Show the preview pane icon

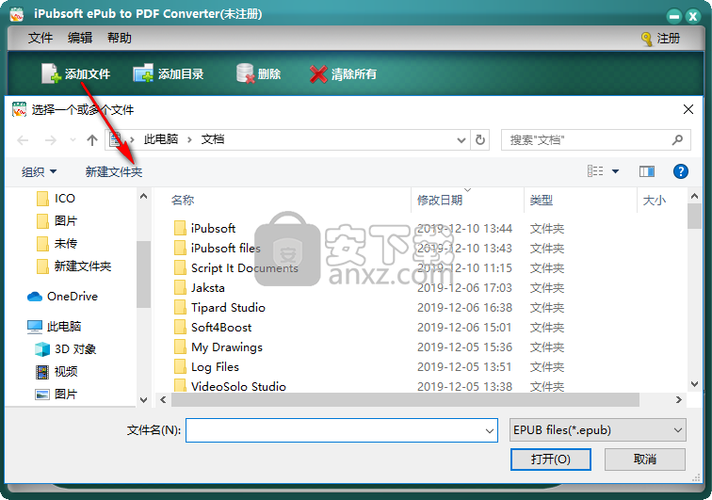[x=647, y=171]
